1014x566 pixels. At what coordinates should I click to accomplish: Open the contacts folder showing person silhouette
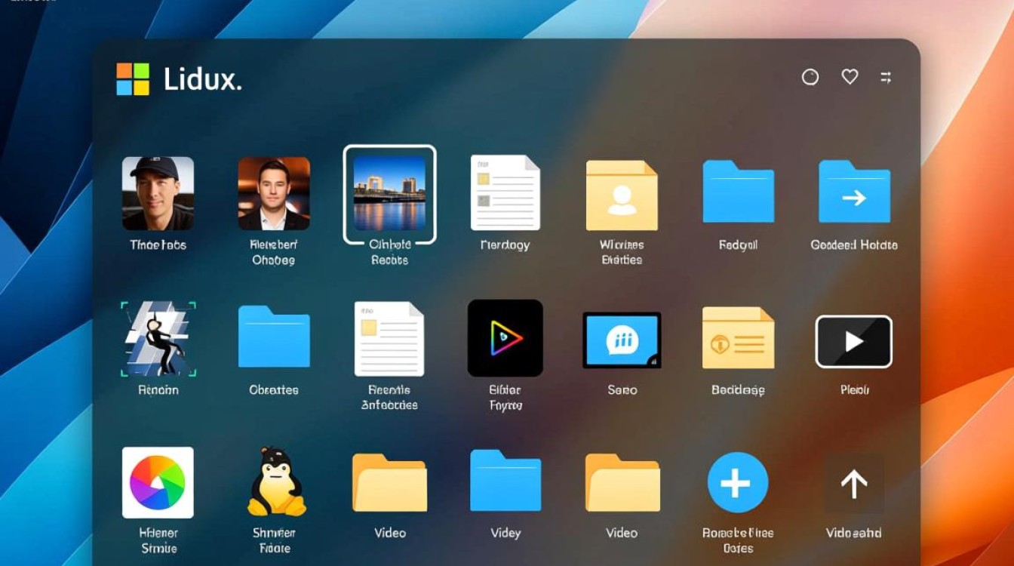click(x=622, y=196)
